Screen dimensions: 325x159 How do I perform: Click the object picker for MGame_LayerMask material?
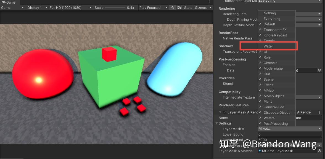[320, 151]
